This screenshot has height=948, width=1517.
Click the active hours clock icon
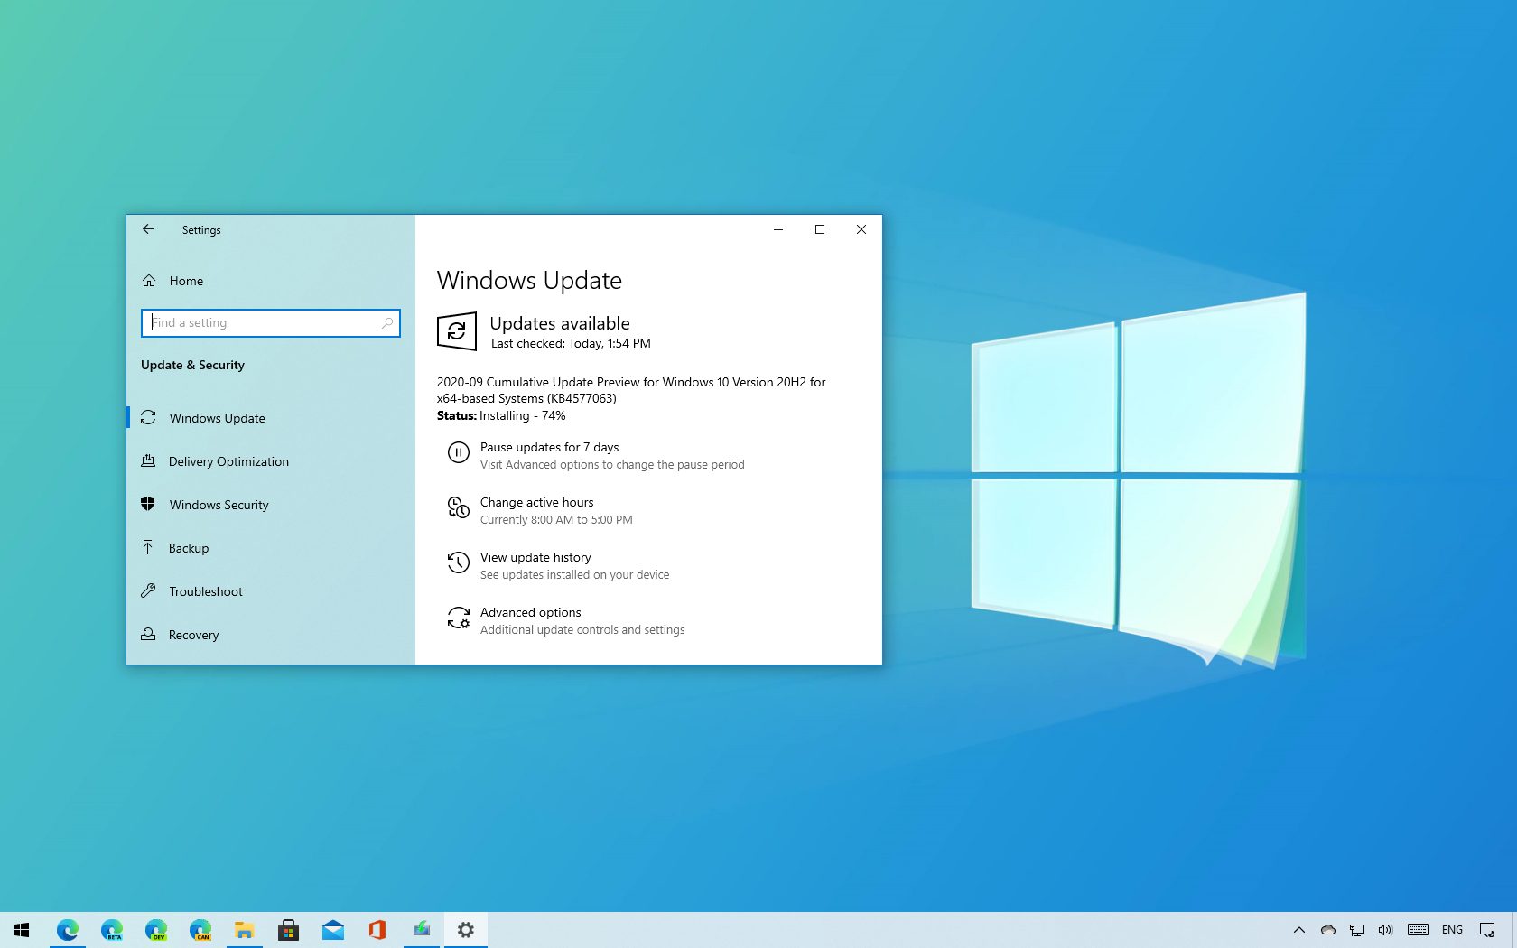click(459, 507)
